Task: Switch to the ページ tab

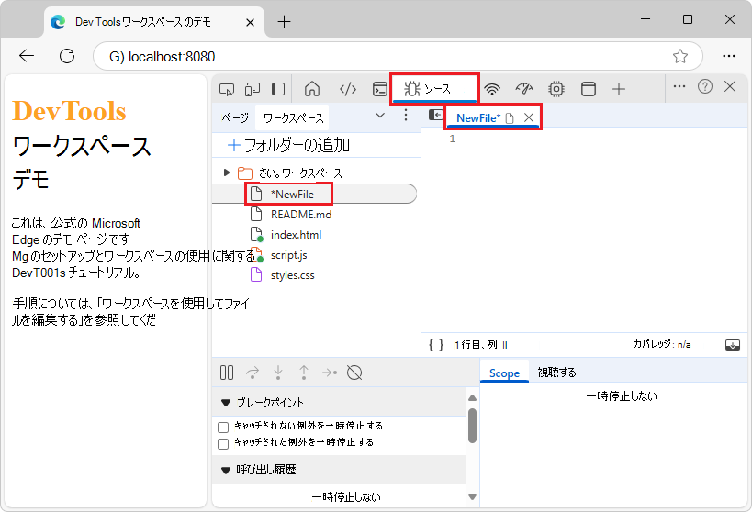Action: coord(235,118)
